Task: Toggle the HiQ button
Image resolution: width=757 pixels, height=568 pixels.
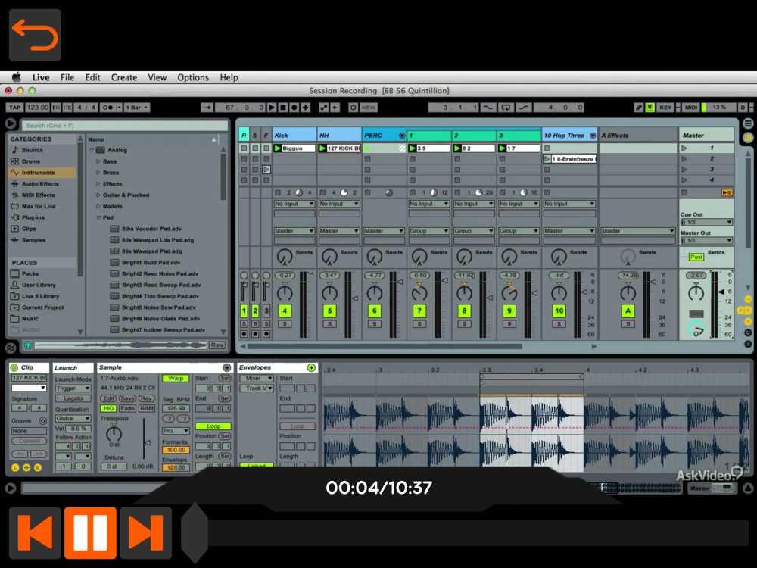Action: click(108, 409)
